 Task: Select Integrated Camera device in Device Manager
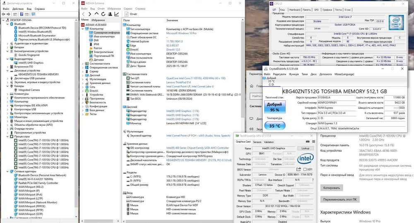(29, 90)
